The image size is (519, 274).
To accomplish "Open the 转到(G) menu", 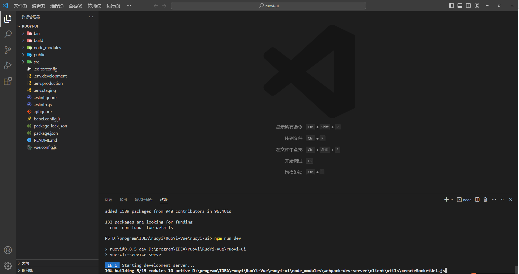I will click(94, 6).
